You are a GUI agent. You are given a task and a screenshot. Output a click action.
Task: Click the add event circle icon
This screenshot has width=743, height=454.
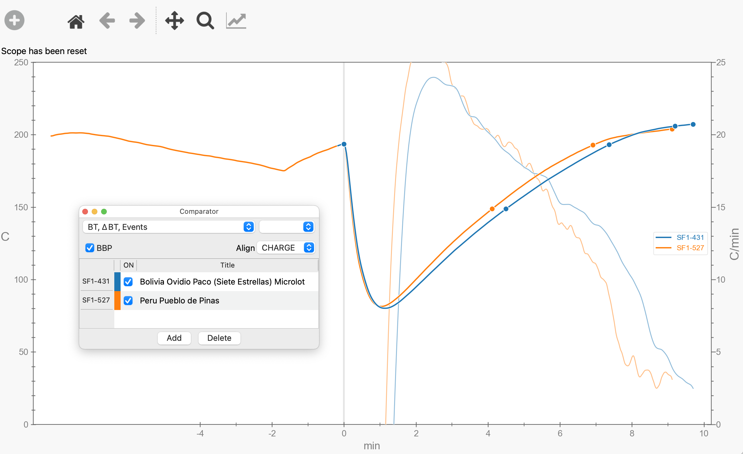14,20
